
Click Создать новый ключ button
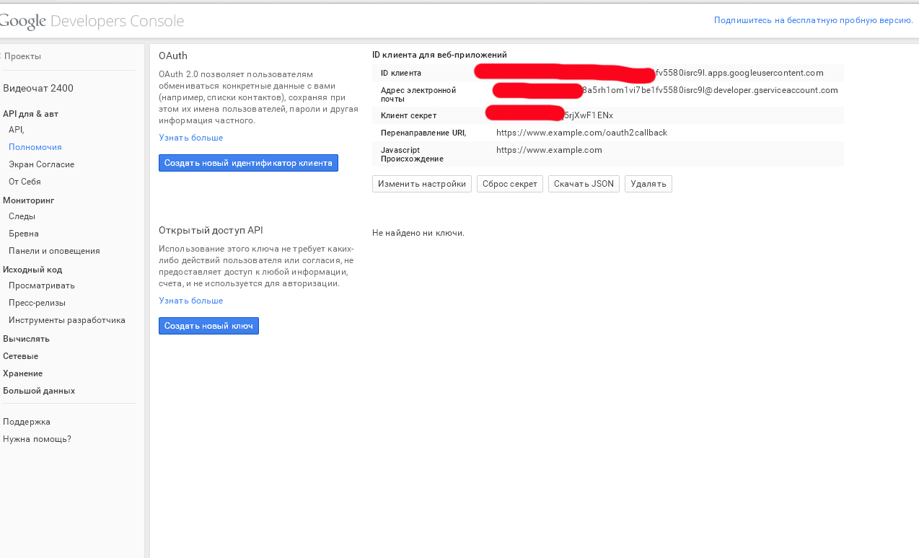tap(208, 326)
